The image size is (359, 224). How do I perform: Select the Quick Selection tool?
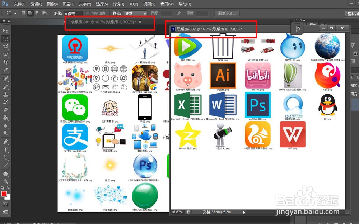point(5,54)
